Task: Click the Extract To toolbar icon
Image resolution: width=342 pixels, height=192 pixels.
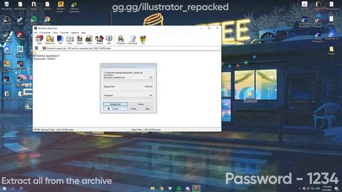Action: pyautogui.click(x=50, y=40)
